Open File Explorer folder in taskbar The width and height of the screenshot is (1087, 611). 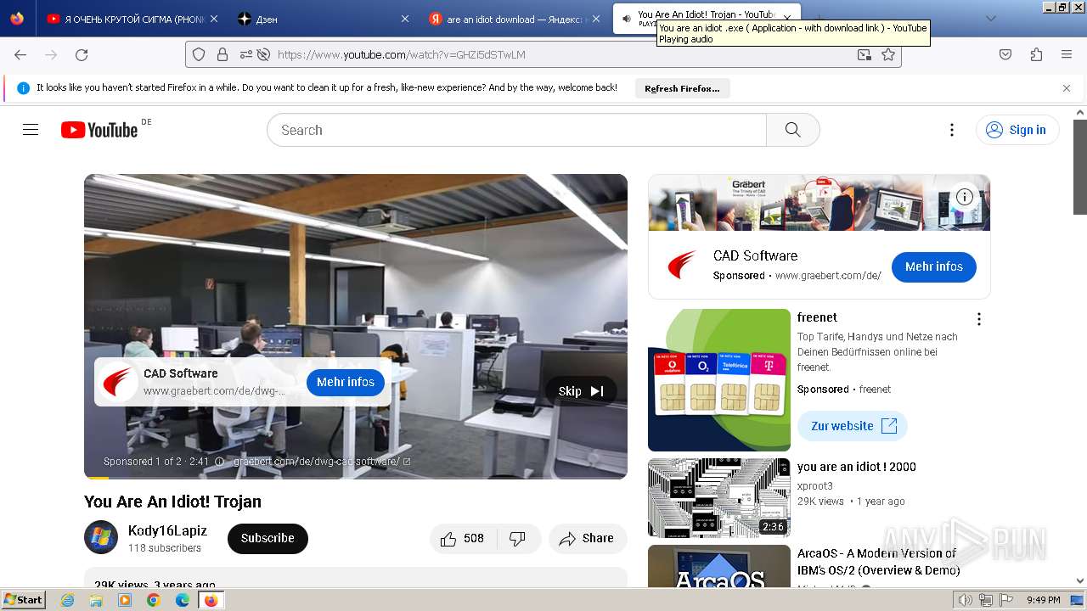[96, 600]
